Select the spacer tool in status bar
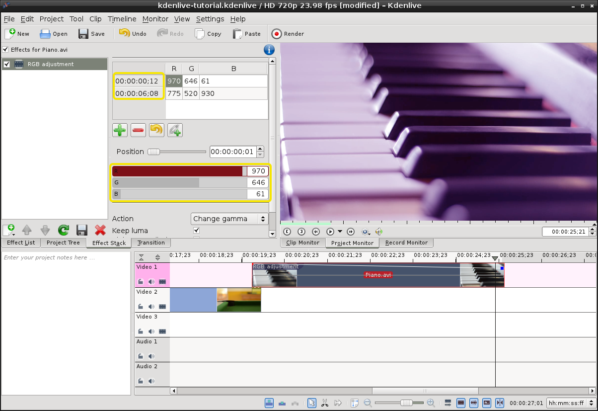The width and height of the screenshot is (598, 411). 338,403
